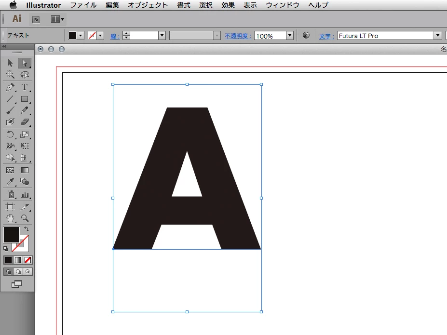447x335 pixels.
Task: Open Arrange Documents dropdown
Action: [x=57, y=19]
